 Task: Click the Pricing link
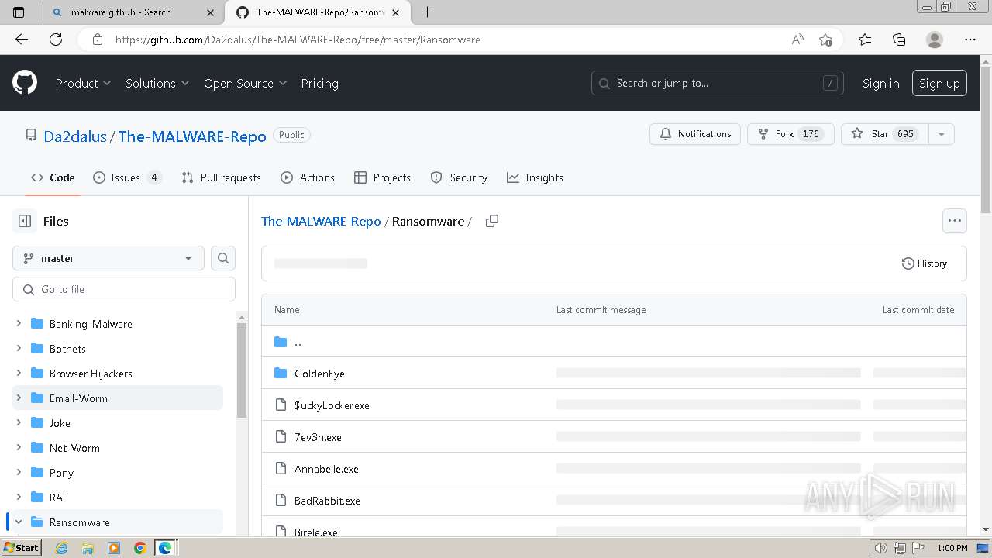[319, 83]
